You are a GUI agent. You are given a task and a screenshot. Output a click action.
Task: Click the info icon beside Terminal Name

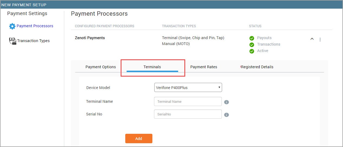[227, 102]
